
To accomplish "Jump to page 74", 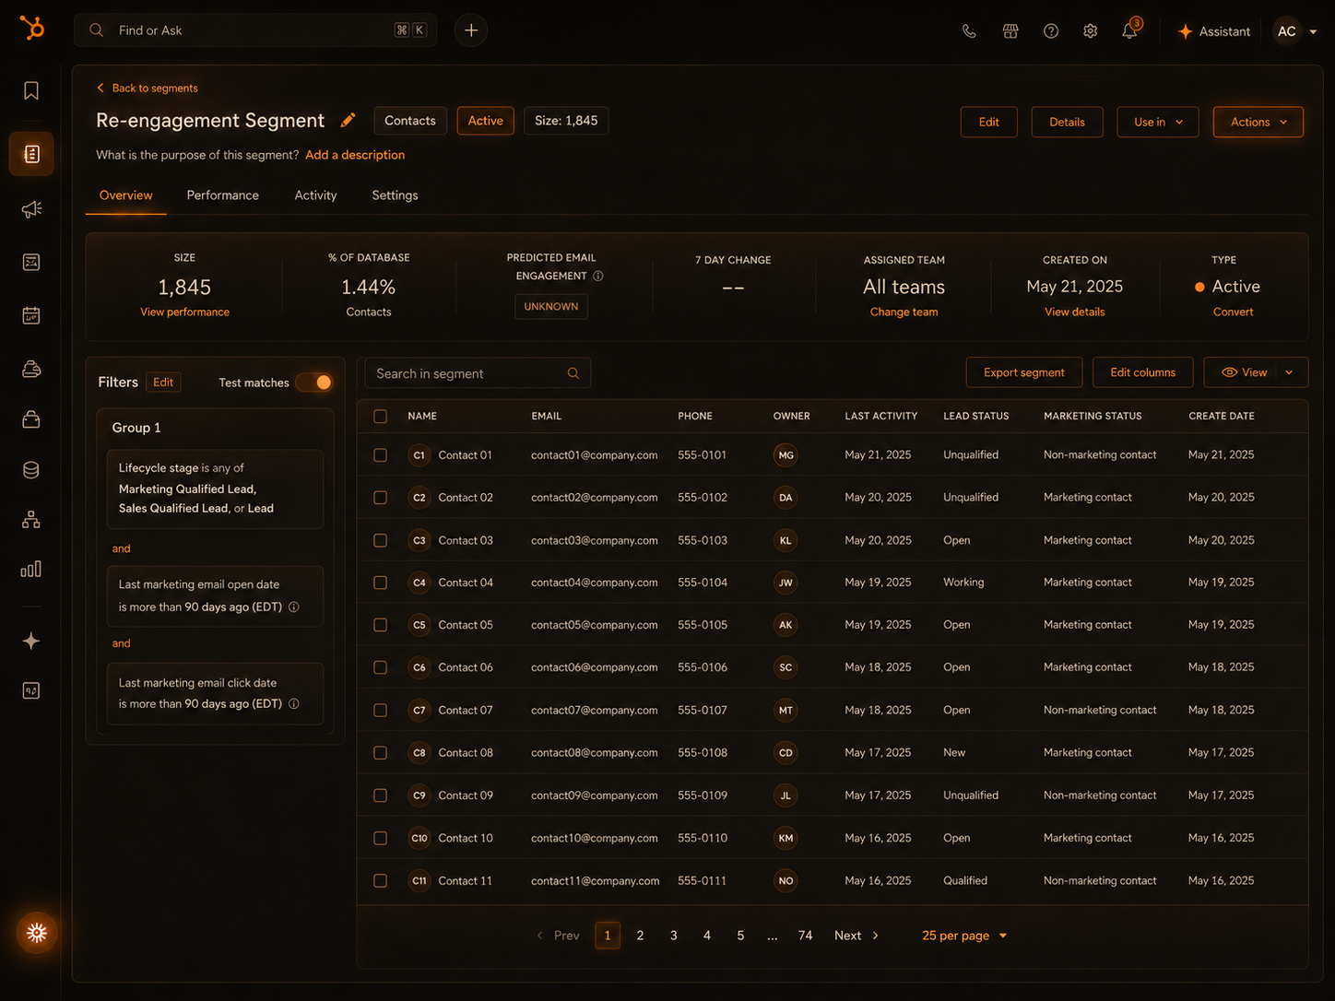I will [805, 936].
